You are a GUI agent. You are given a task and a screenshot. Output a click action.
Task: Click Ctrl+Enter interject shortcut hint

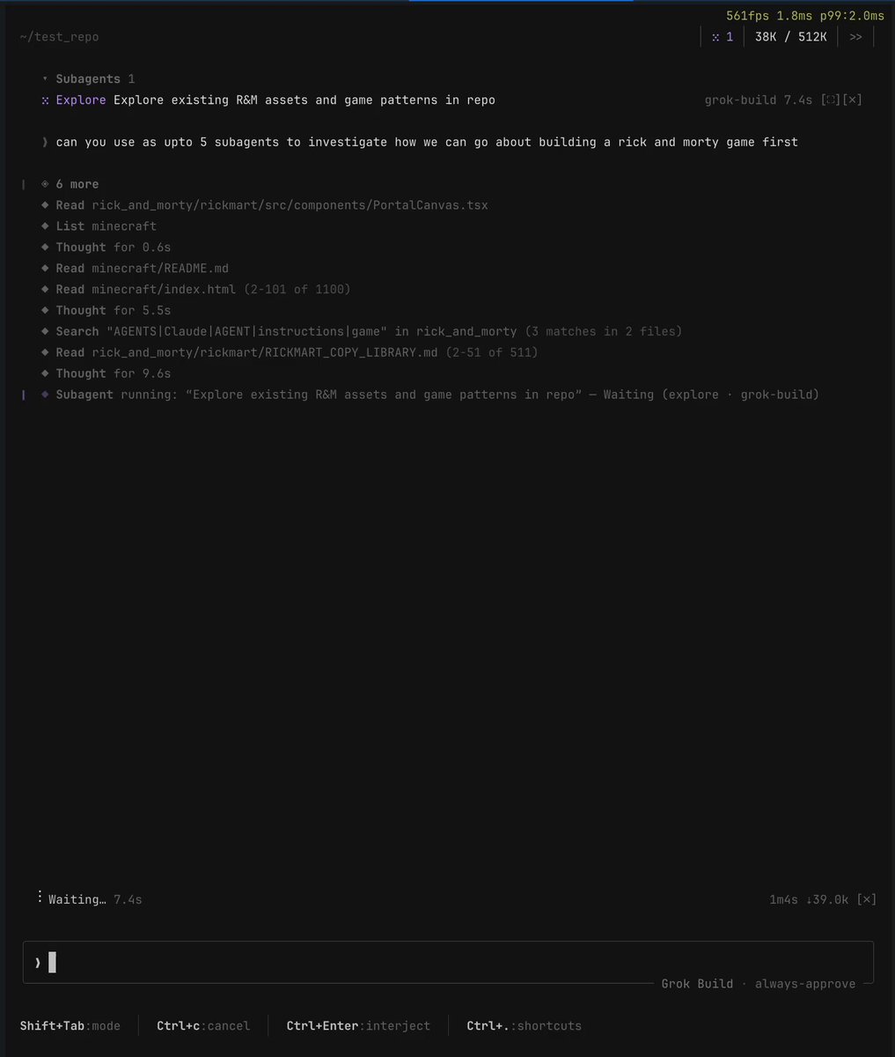click(358, 1025)
